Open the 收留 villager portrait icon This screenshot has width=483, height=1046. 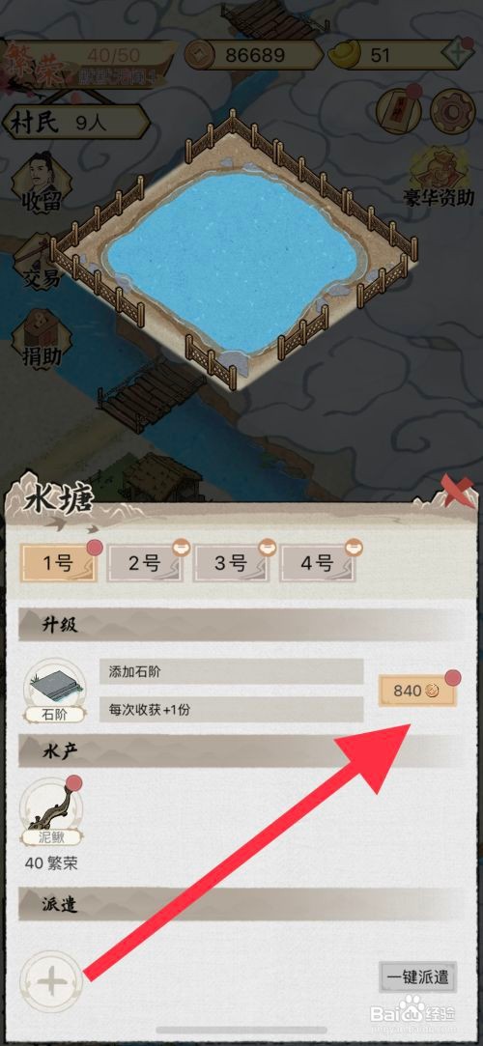[42, 182]
